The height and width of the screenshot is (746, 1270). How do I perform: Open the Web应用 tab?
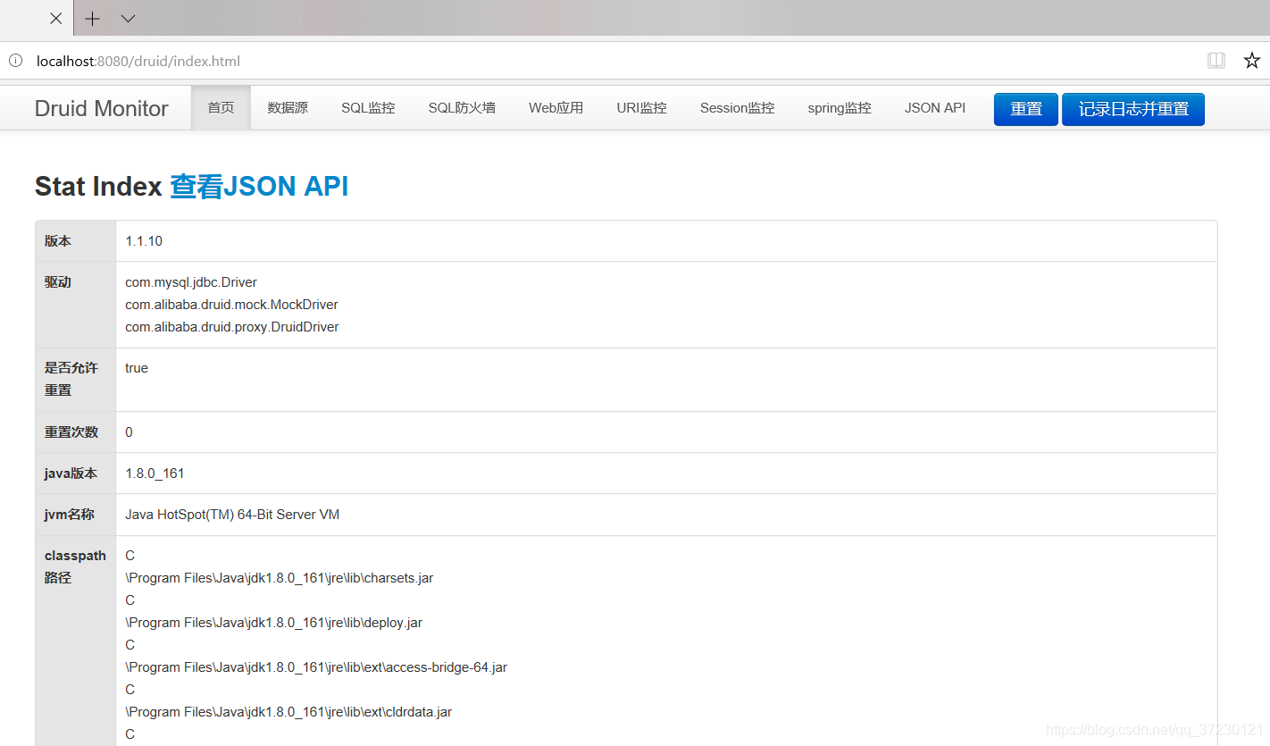coord(556,108)
